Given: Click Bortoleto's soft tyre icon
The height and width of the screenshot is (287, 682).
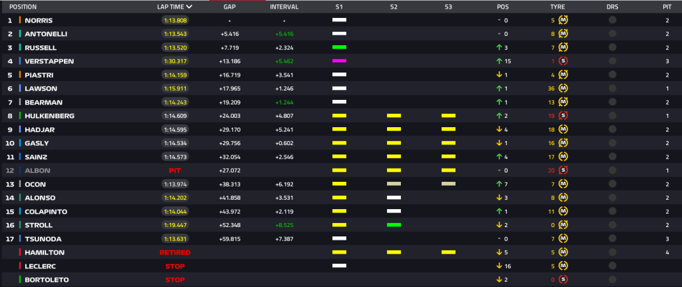Looking at the screenshot, I should [563, 280].
